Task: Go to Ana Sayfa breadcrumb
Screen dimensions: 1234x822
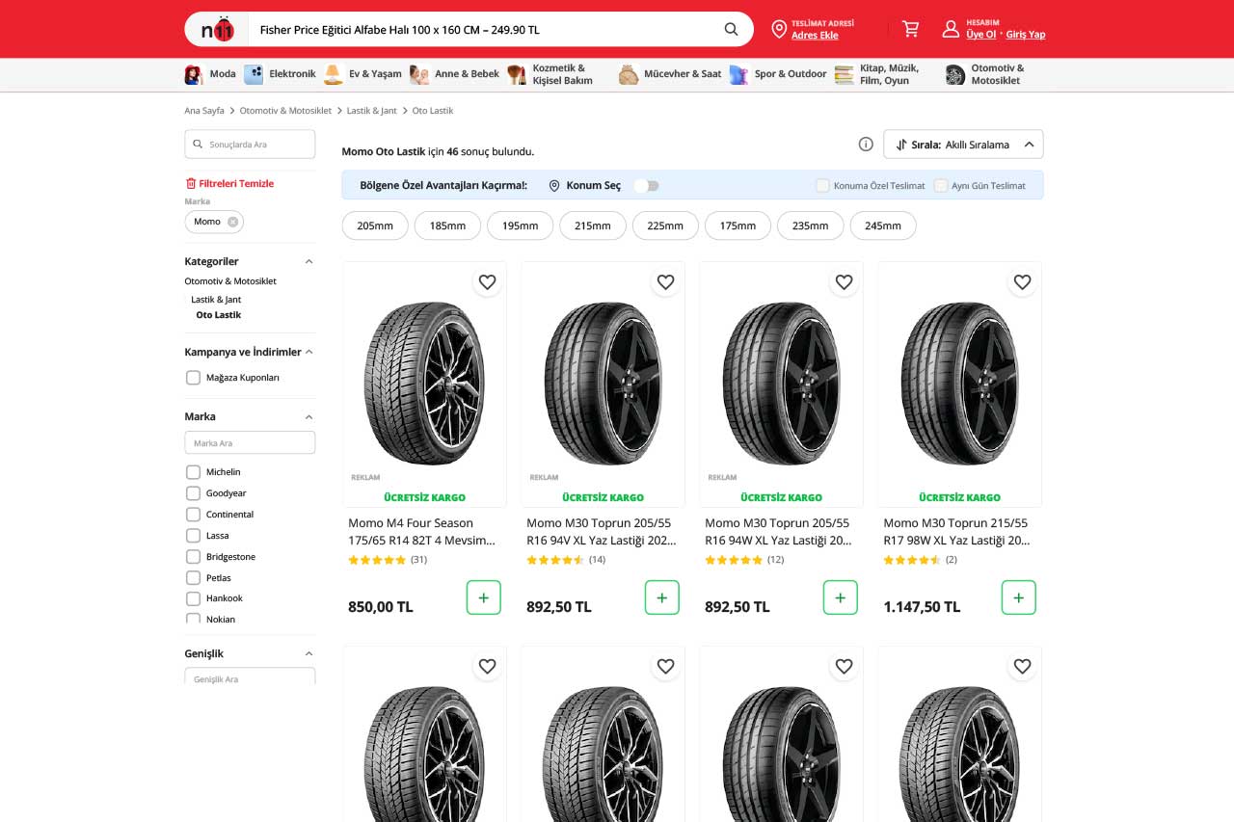Action: 204,111
